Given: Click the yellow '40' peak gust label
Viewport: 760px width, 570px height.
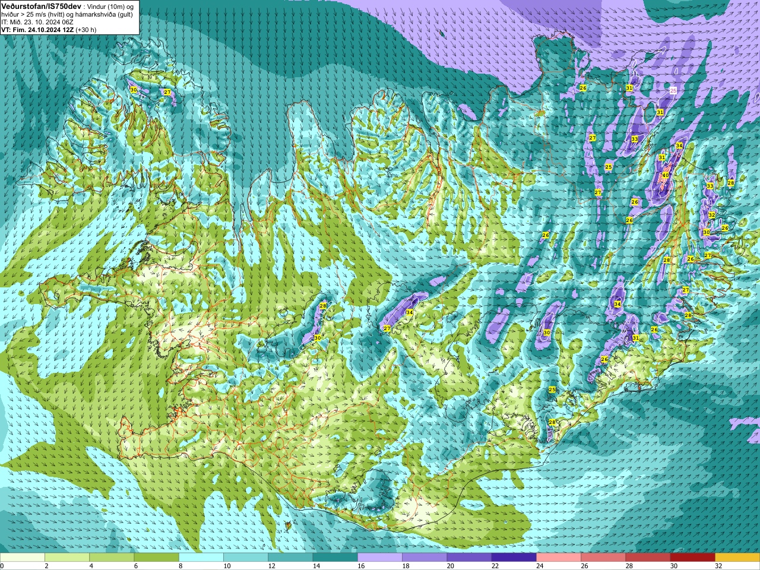Looking at the screenshot, I should pos(665,175).
